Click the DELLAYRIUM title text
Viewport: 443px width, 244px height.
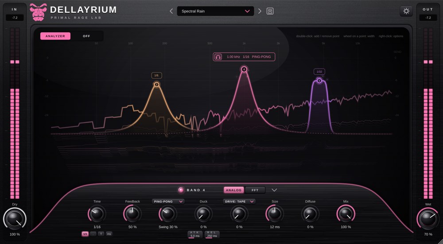click(x=83, y=10)
